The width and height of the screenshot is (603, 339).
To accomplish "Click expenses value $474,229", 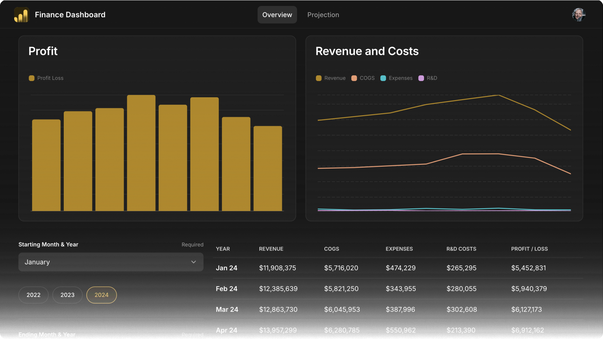I will [x=400, y=268].
